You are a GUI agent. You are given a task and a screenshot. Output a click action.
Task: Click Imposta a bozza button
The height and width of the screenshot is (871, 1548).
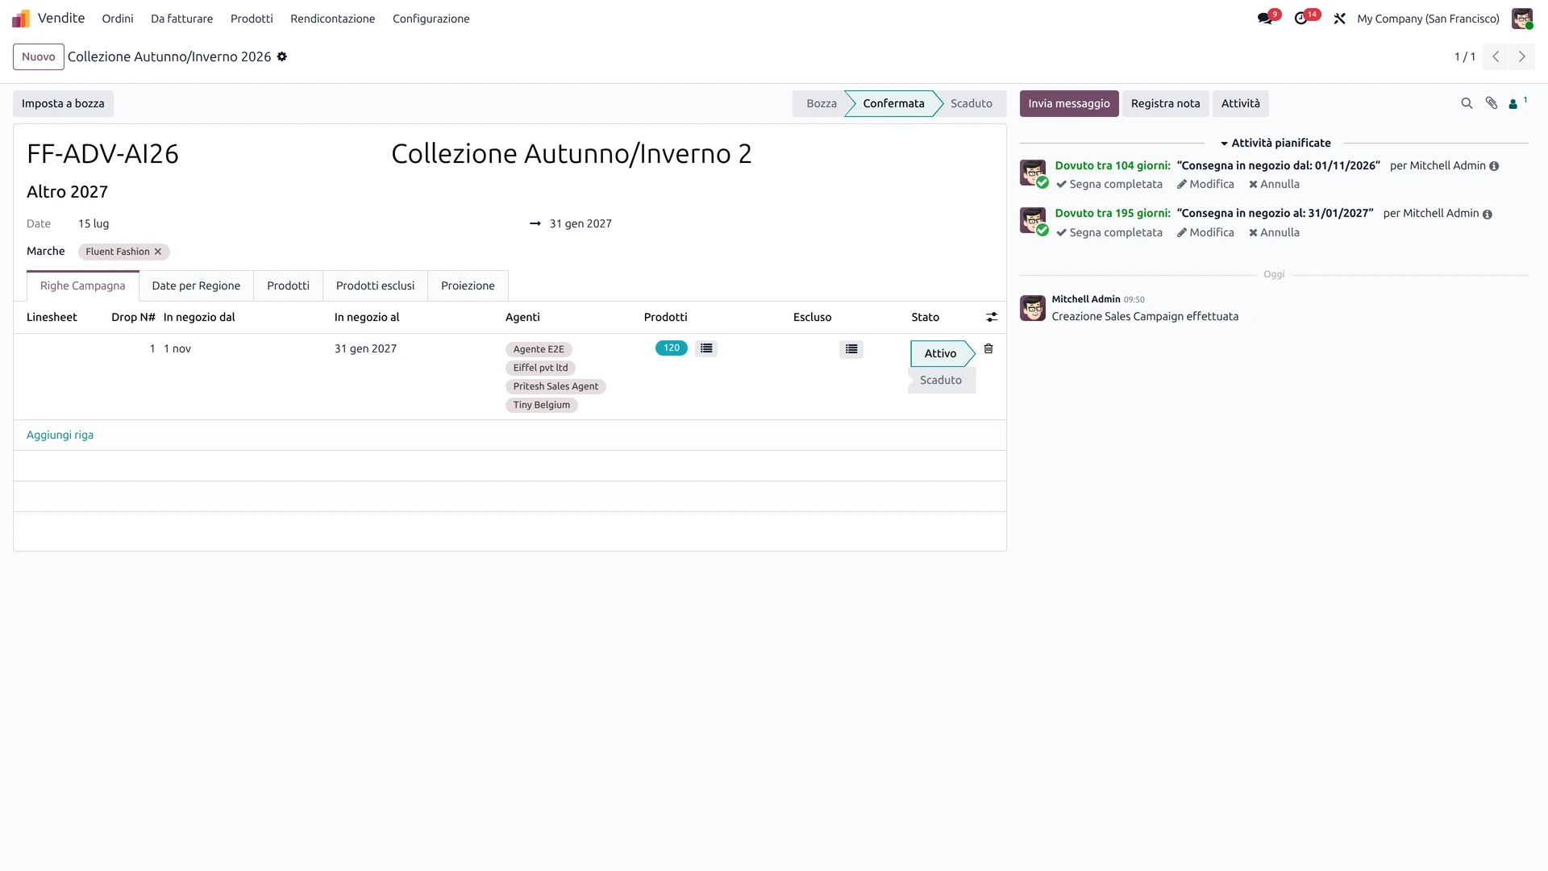click(63, 103)
